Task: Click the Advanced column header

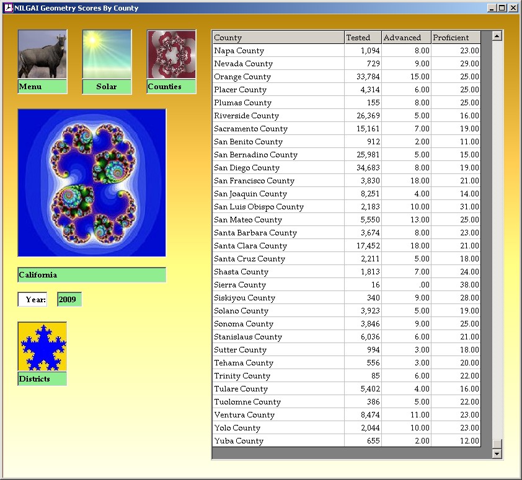Action: (x=406, y=38)
